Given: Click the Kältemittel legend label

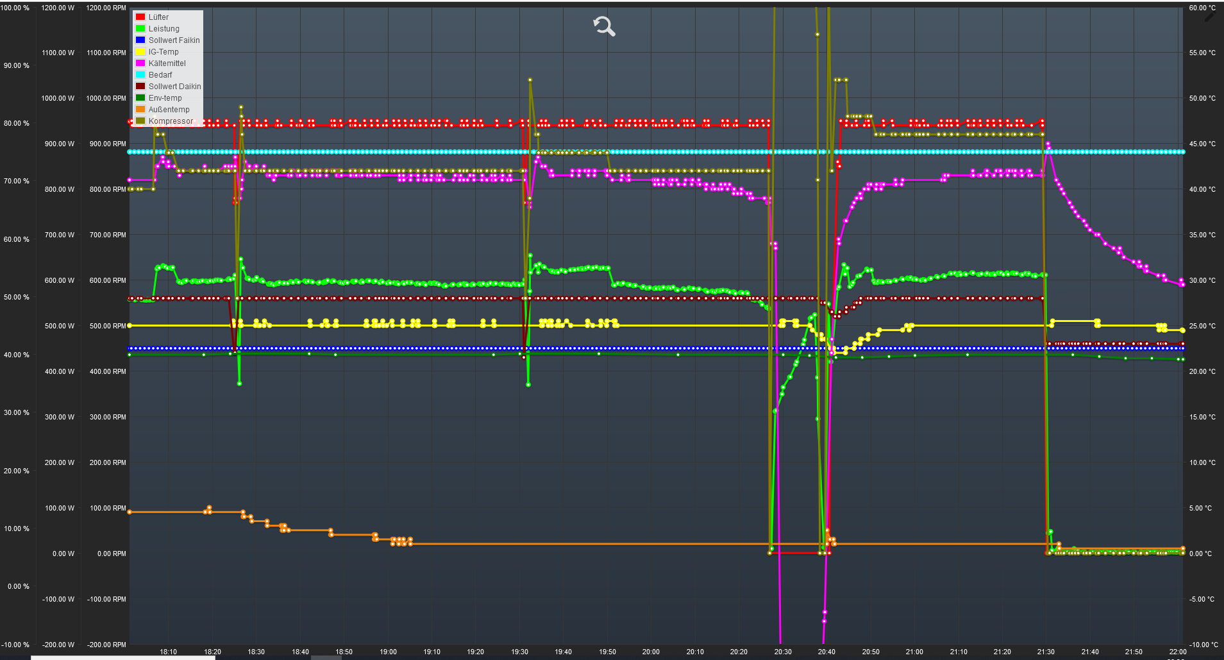Looking at the screenshot, I should click(x=167, y=63).
